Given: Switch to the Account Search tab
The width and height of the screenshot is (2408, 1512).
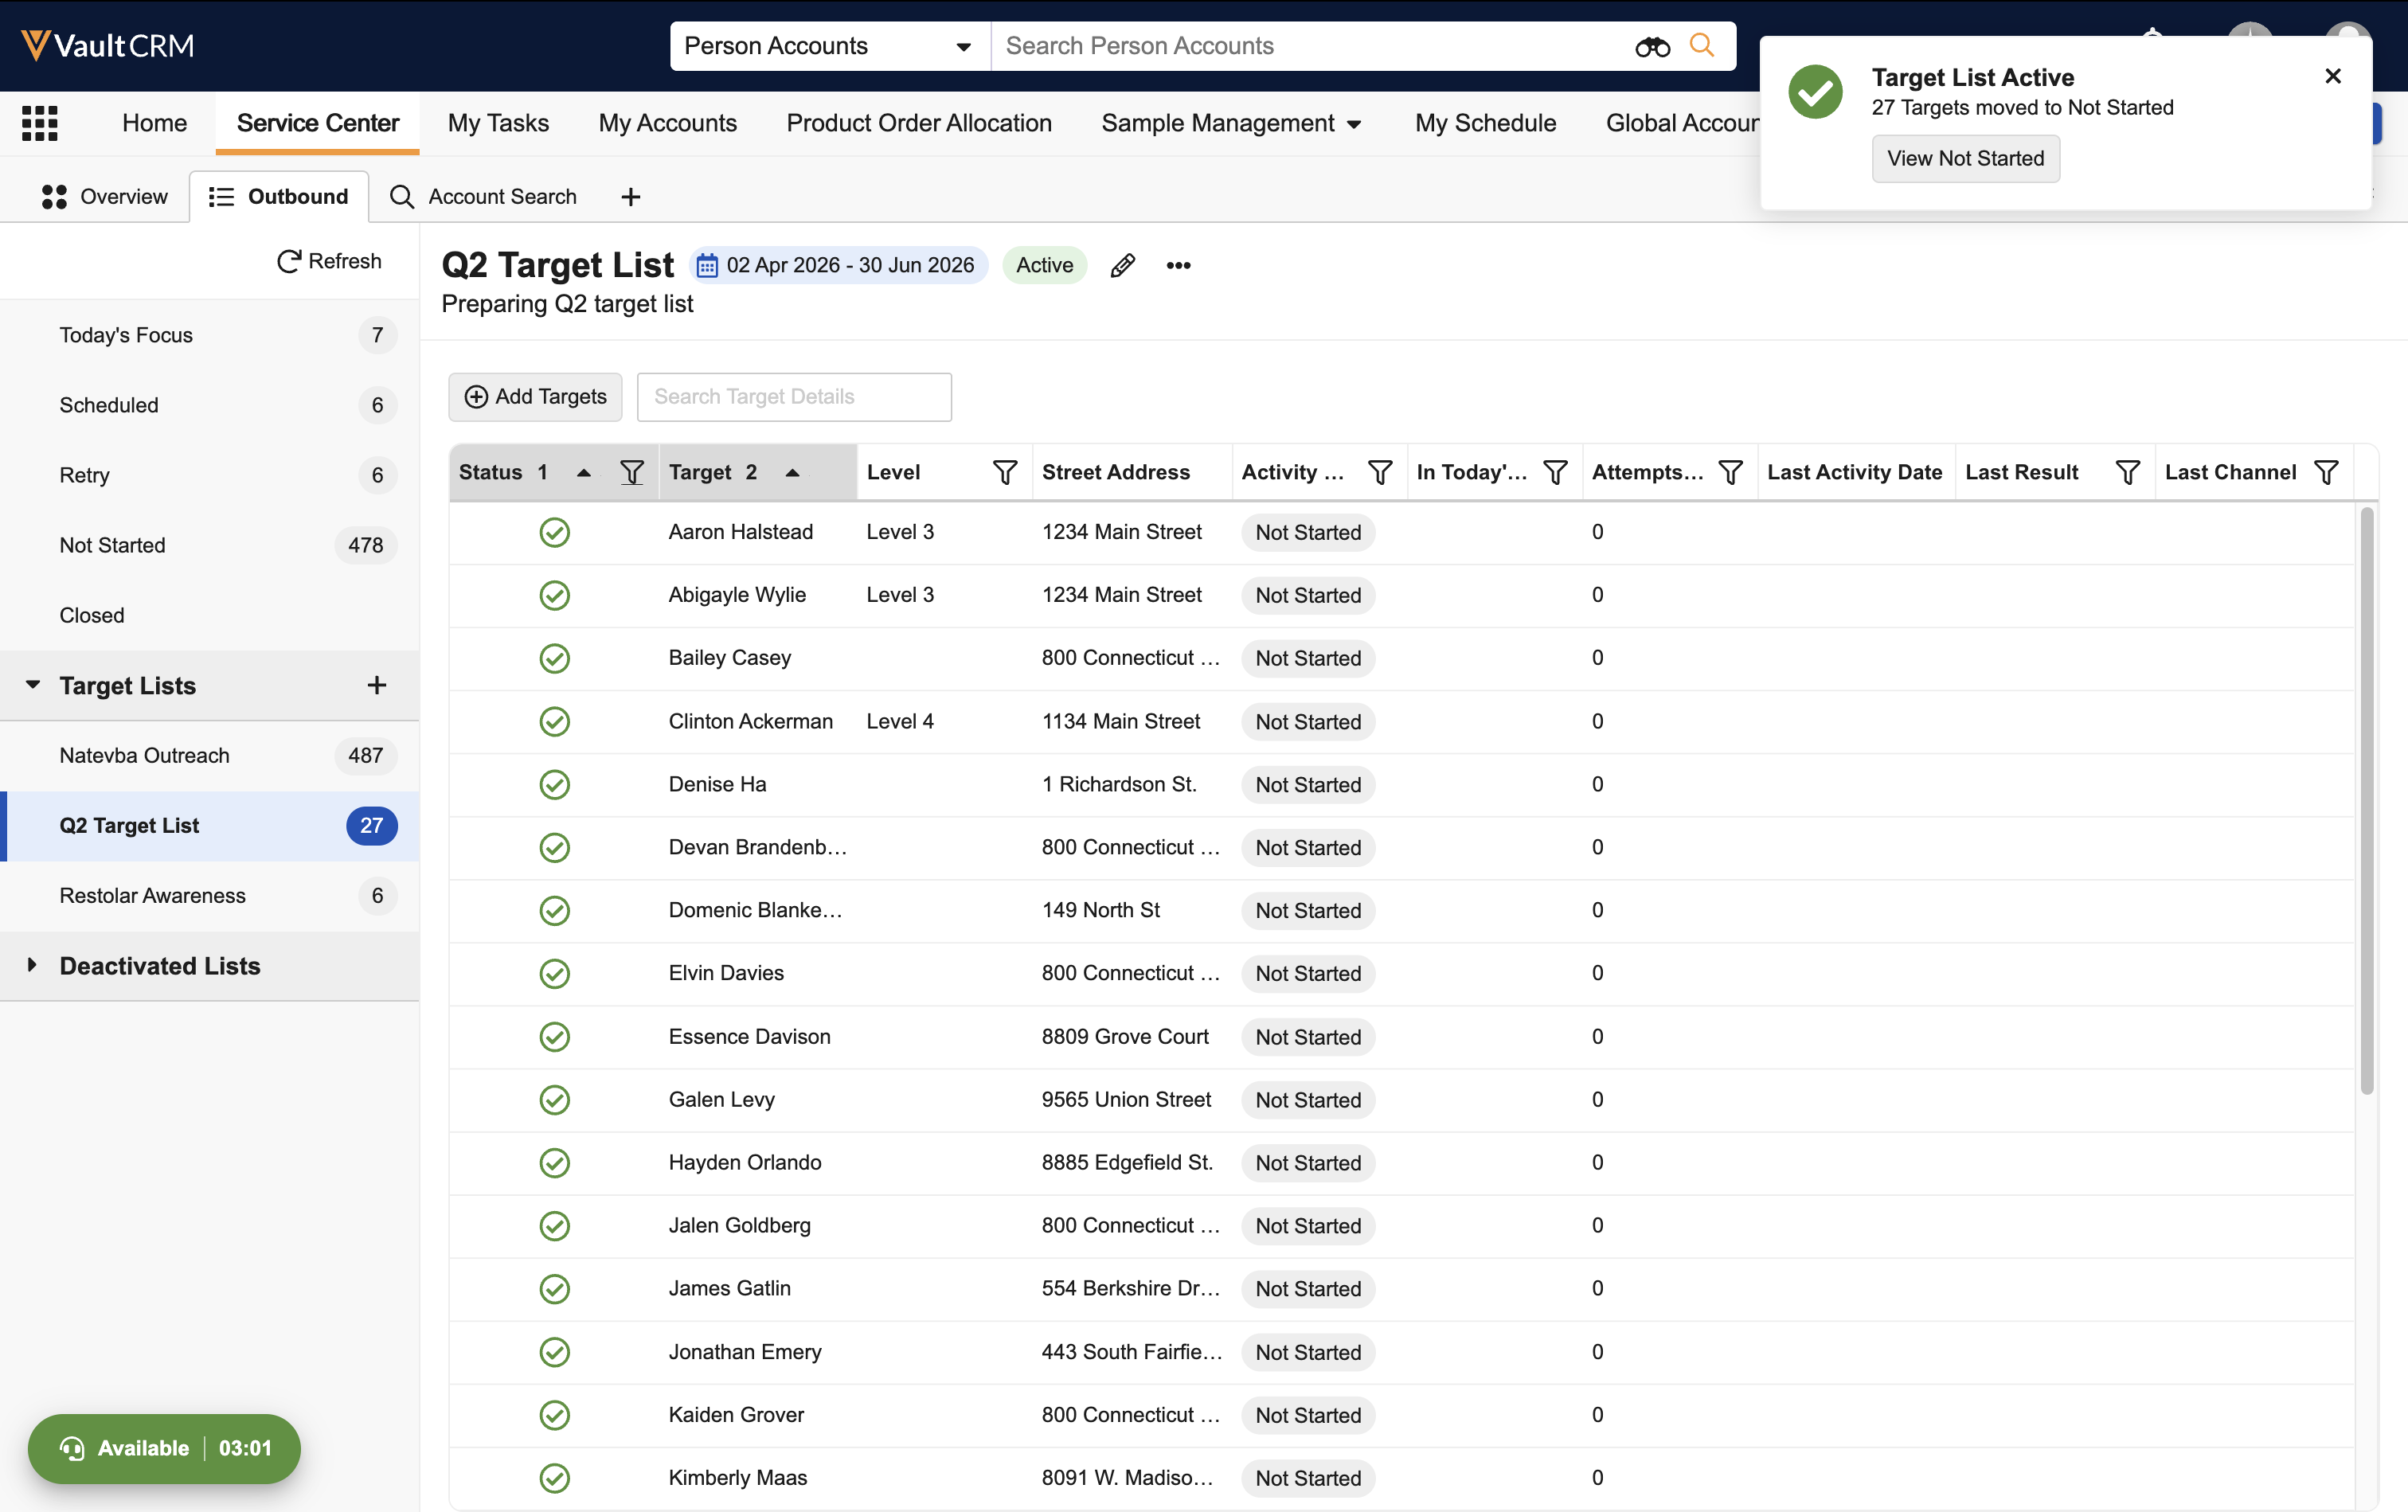Looking at the screenshot, I should coord(484,196).
